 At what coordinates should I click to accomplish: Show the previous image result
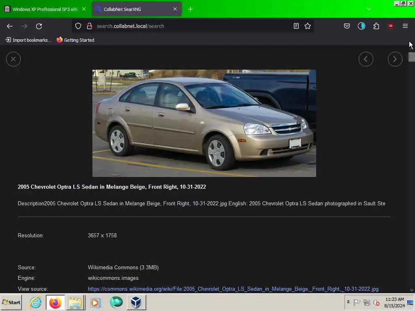[366, 59]
